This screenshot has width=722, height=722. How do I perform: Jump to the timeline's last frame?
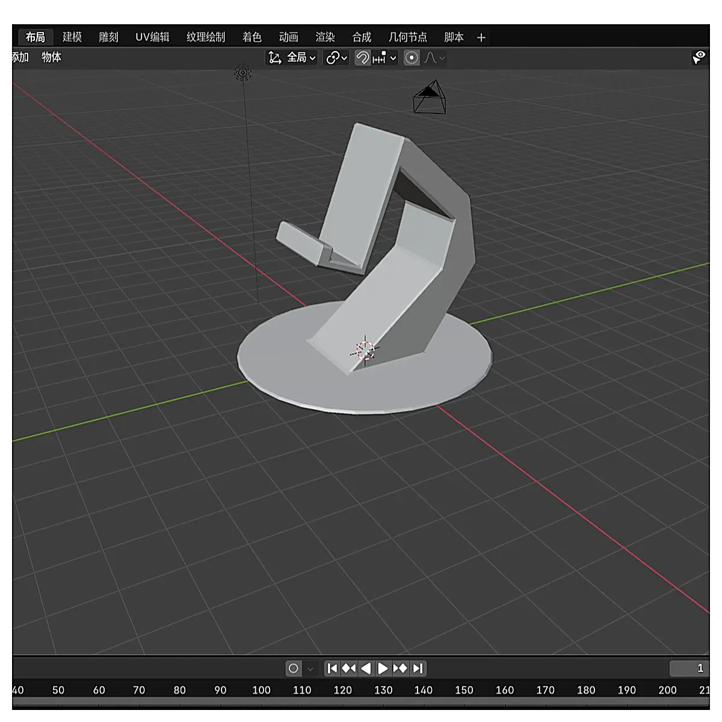(418, 668)
